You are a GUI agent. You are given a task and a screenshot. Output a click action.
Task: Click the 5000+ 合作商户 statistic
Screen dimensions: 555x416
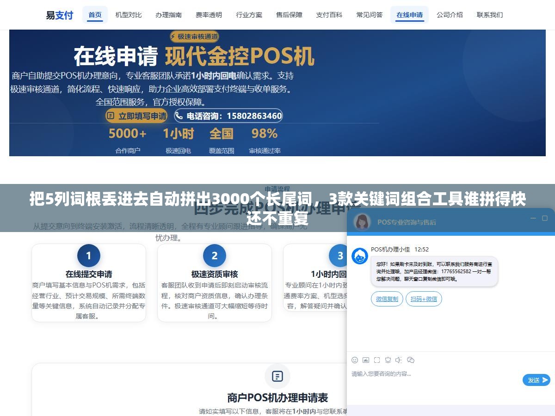(128, 140)
